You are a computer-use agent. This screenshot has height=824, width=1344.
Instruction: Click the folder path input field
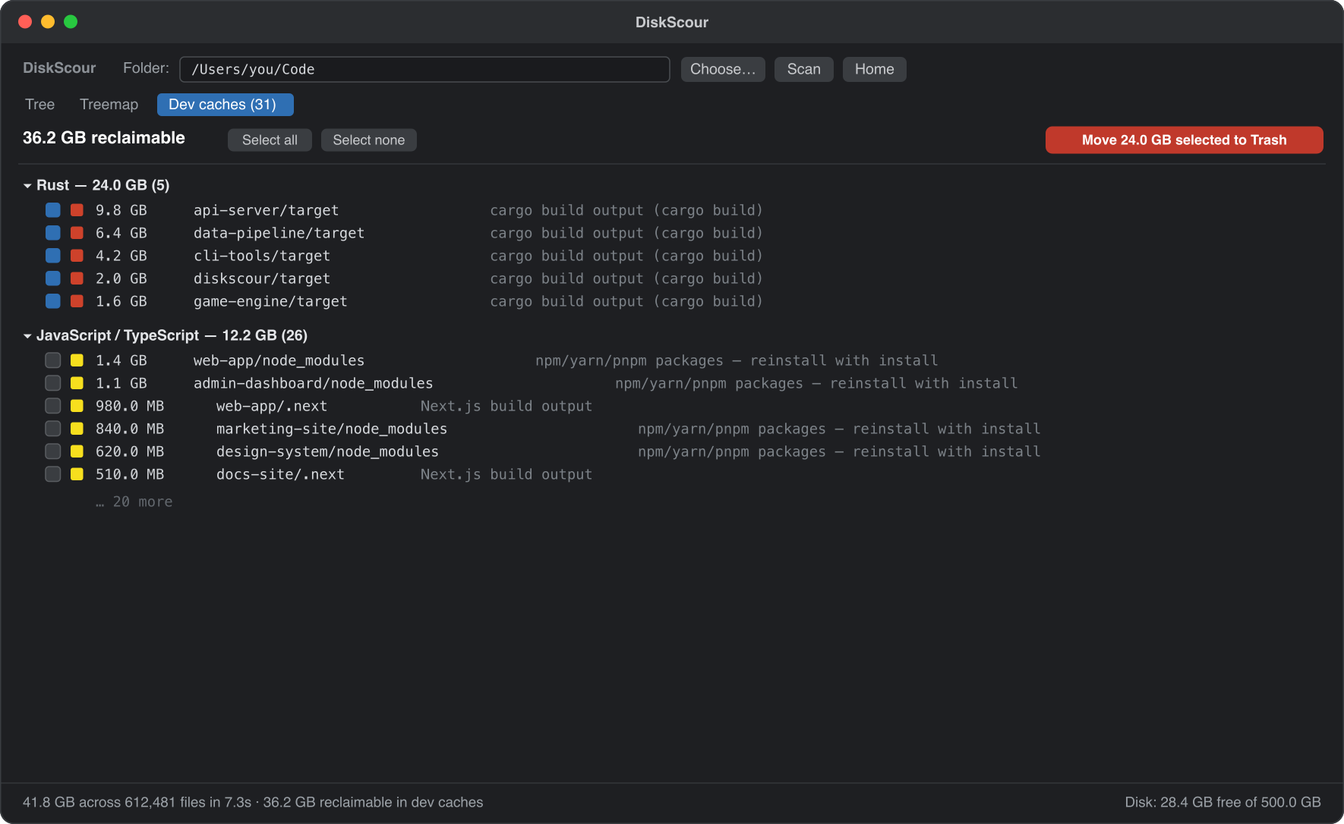pyautogui.click(x=424, y=69)
